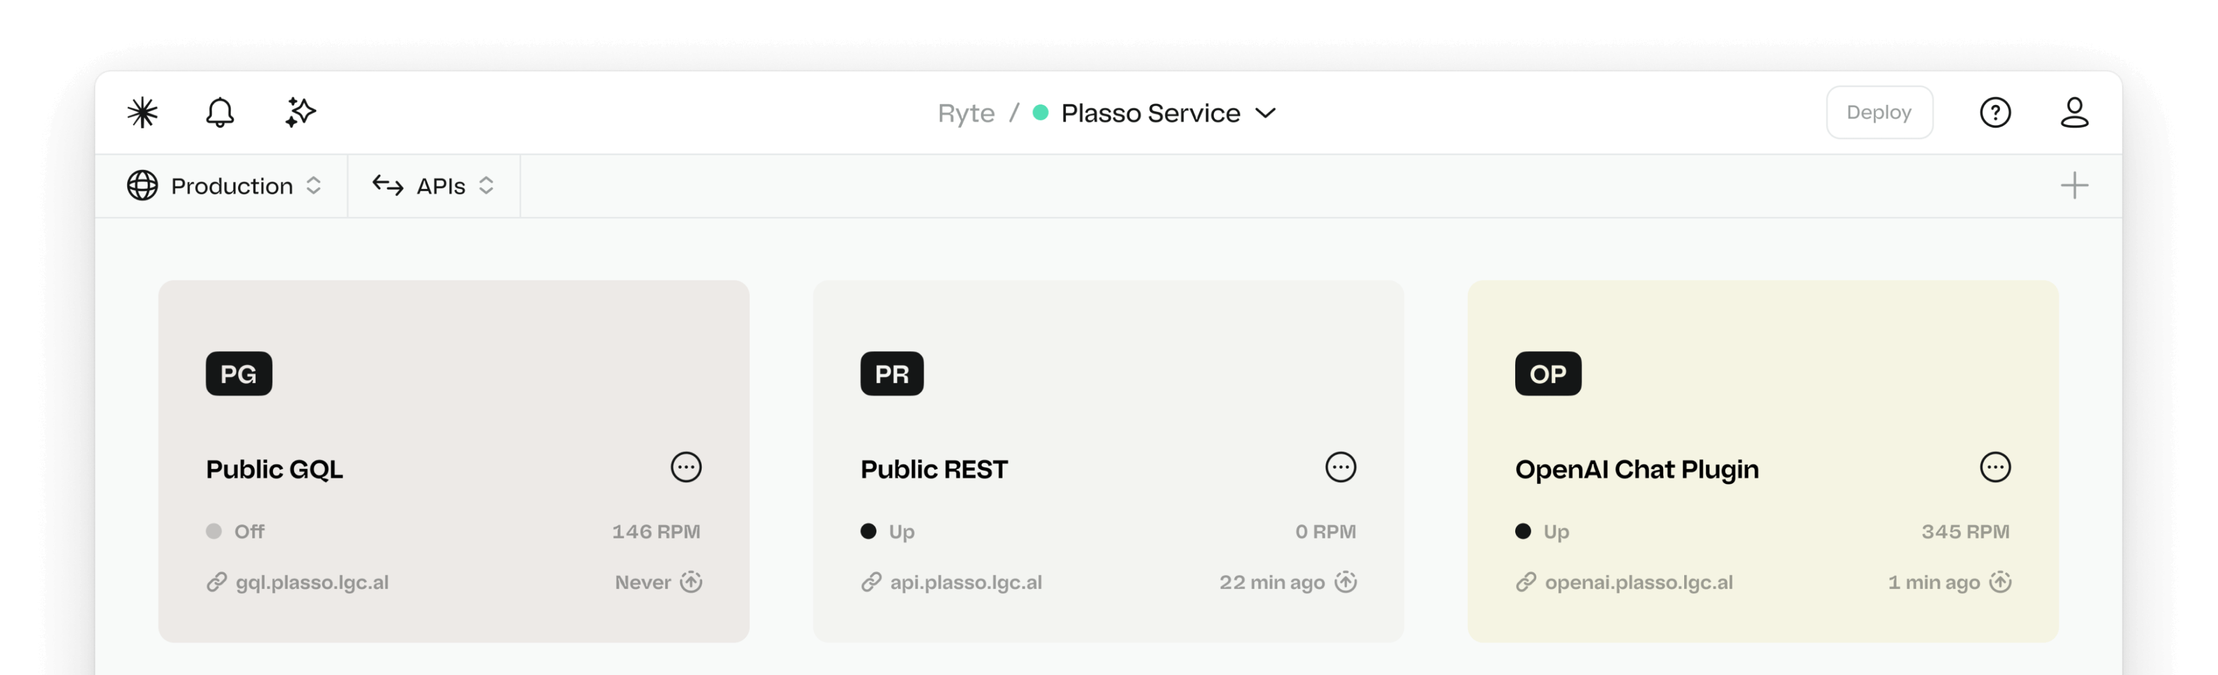Select the PG badge thumbnail

[x=239, y=374]
